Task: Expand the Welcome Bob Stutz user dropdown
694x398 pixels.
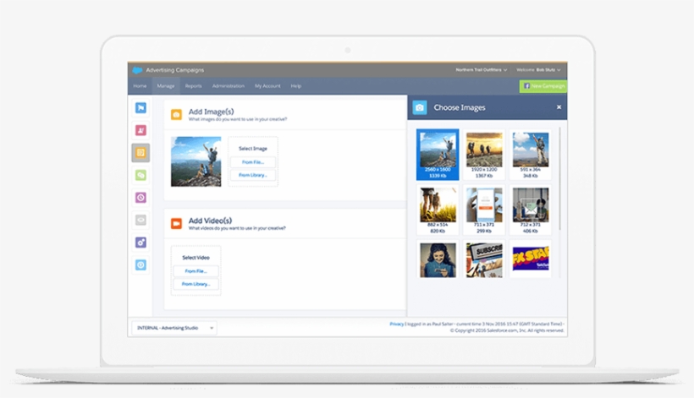Action: pos(538,70)
